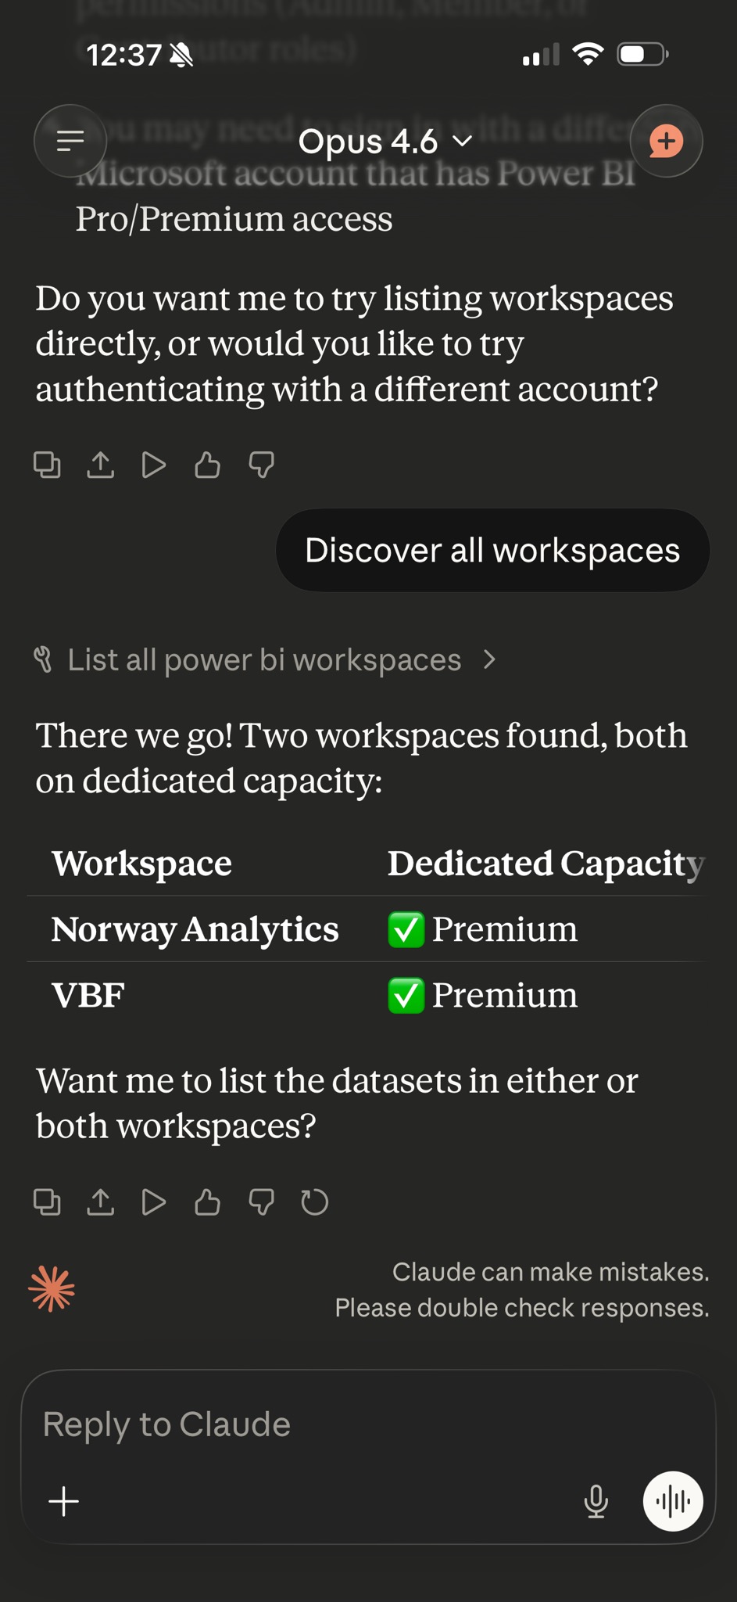Start voice conversation mode
The image size is (737, 1602).
(x=672, y=1501)
